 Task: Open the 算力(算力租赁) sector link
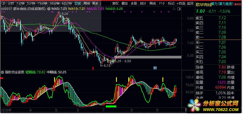[x=222, y=4]
